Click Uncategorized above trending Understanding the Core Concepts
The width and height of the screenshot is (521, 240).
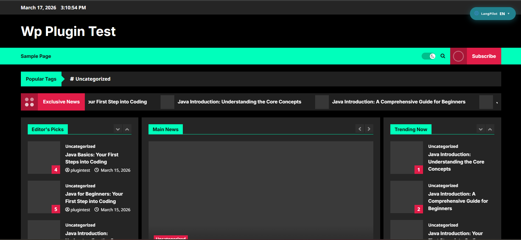click(x=443, y=146)
